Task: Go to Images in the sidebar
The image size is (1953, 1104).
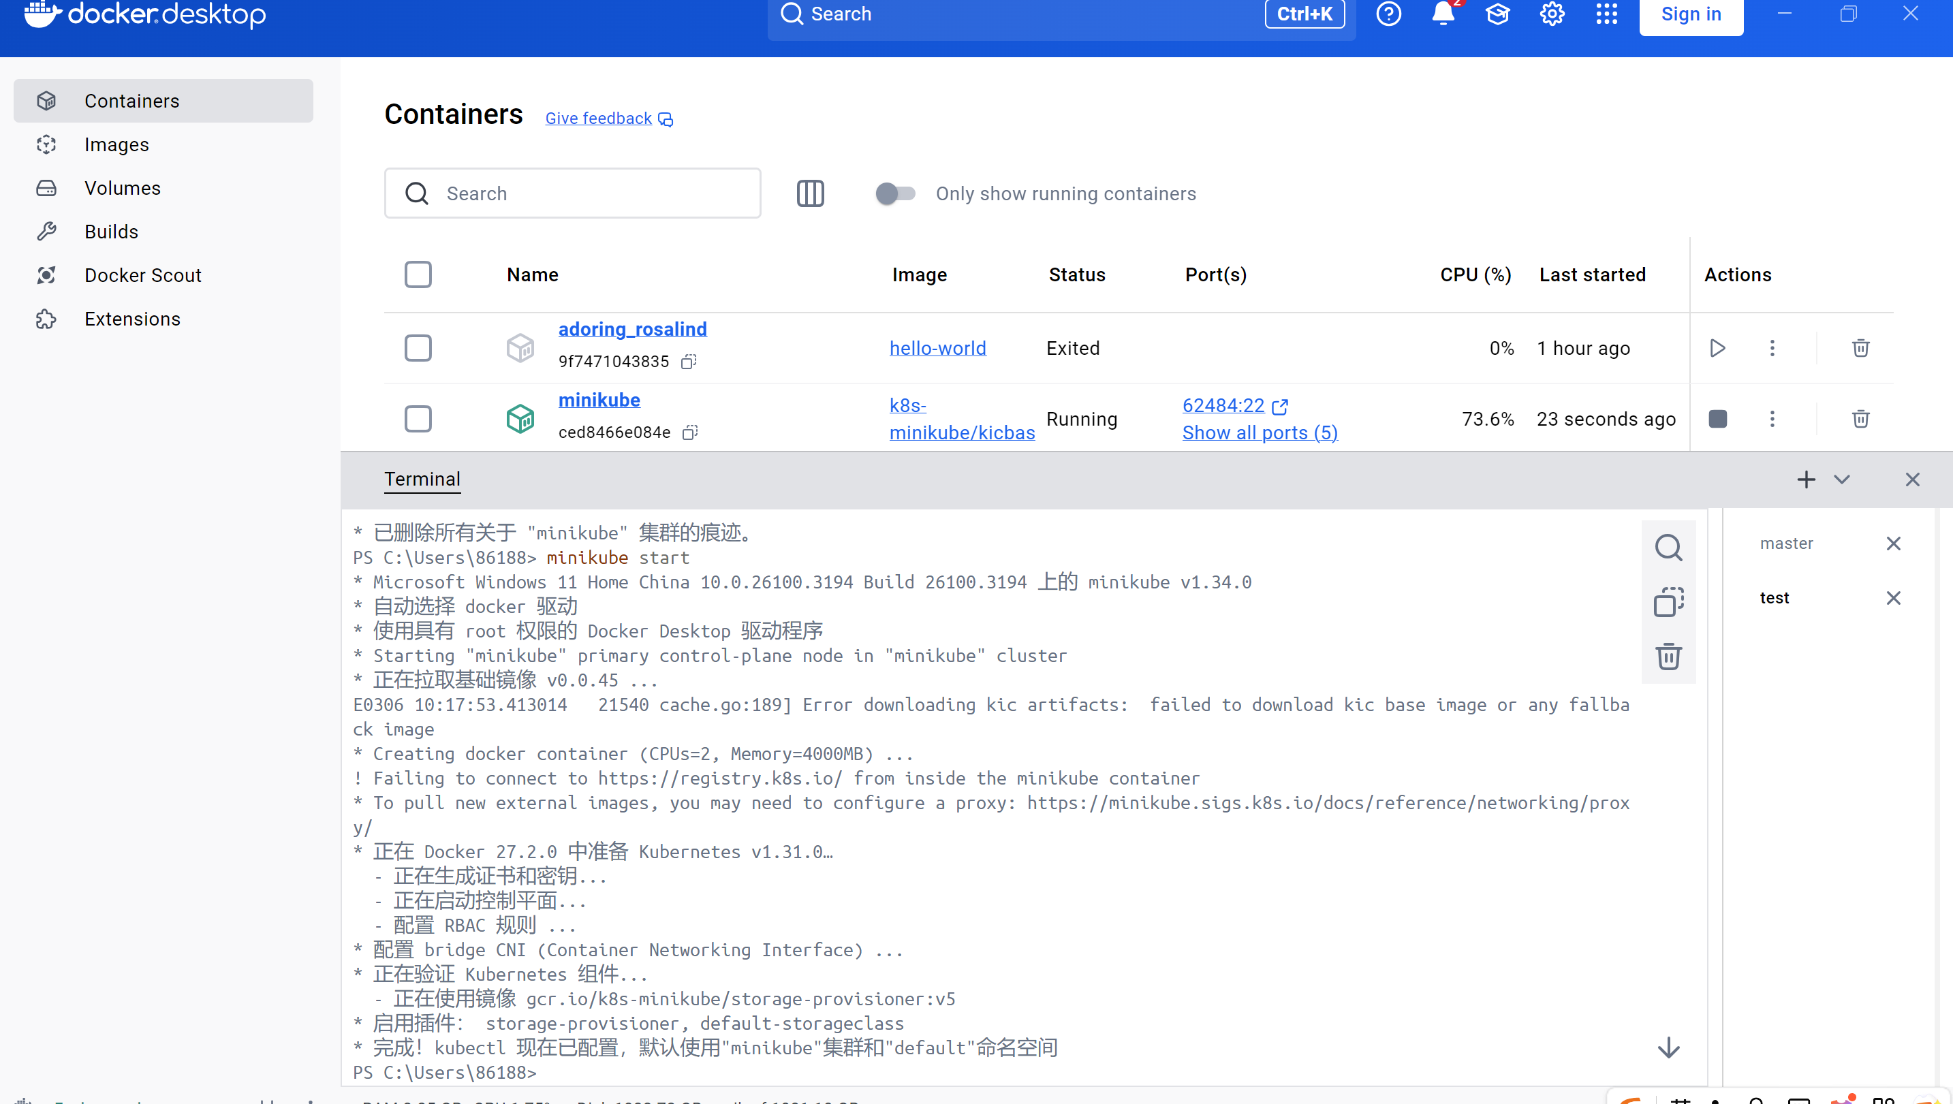Action: (x=116, y=144)
